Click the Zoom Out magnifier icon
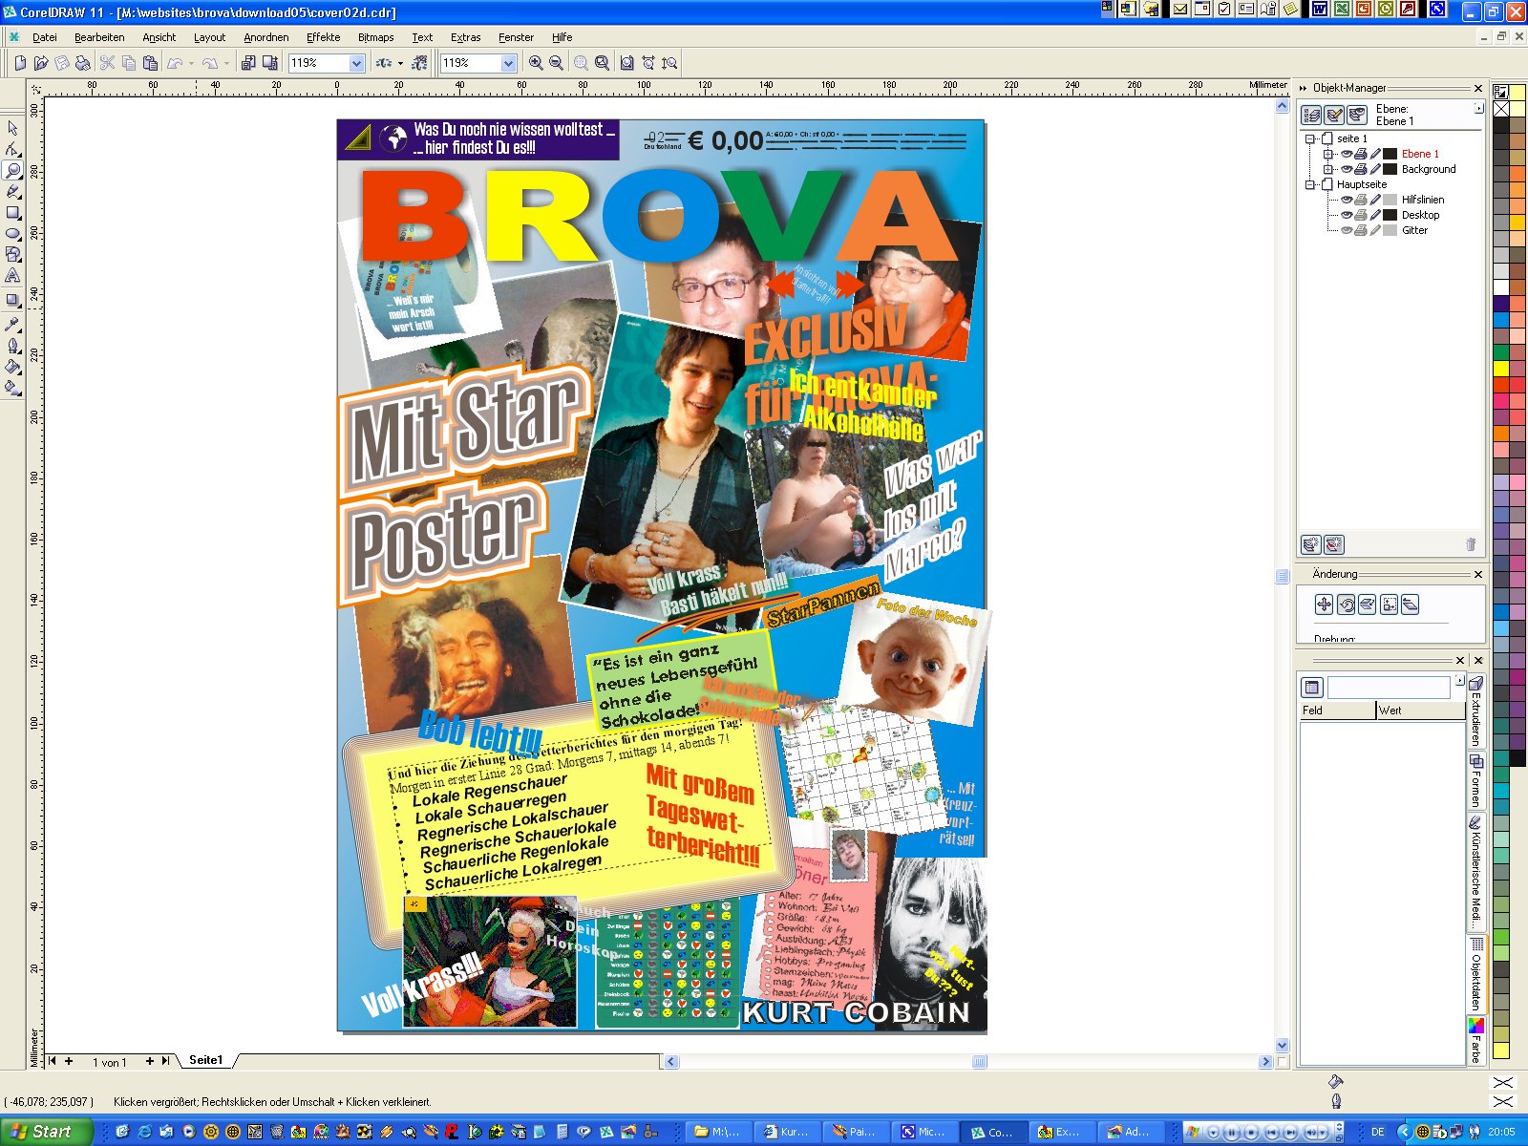1528x1146 pixels. coord(556,63)
